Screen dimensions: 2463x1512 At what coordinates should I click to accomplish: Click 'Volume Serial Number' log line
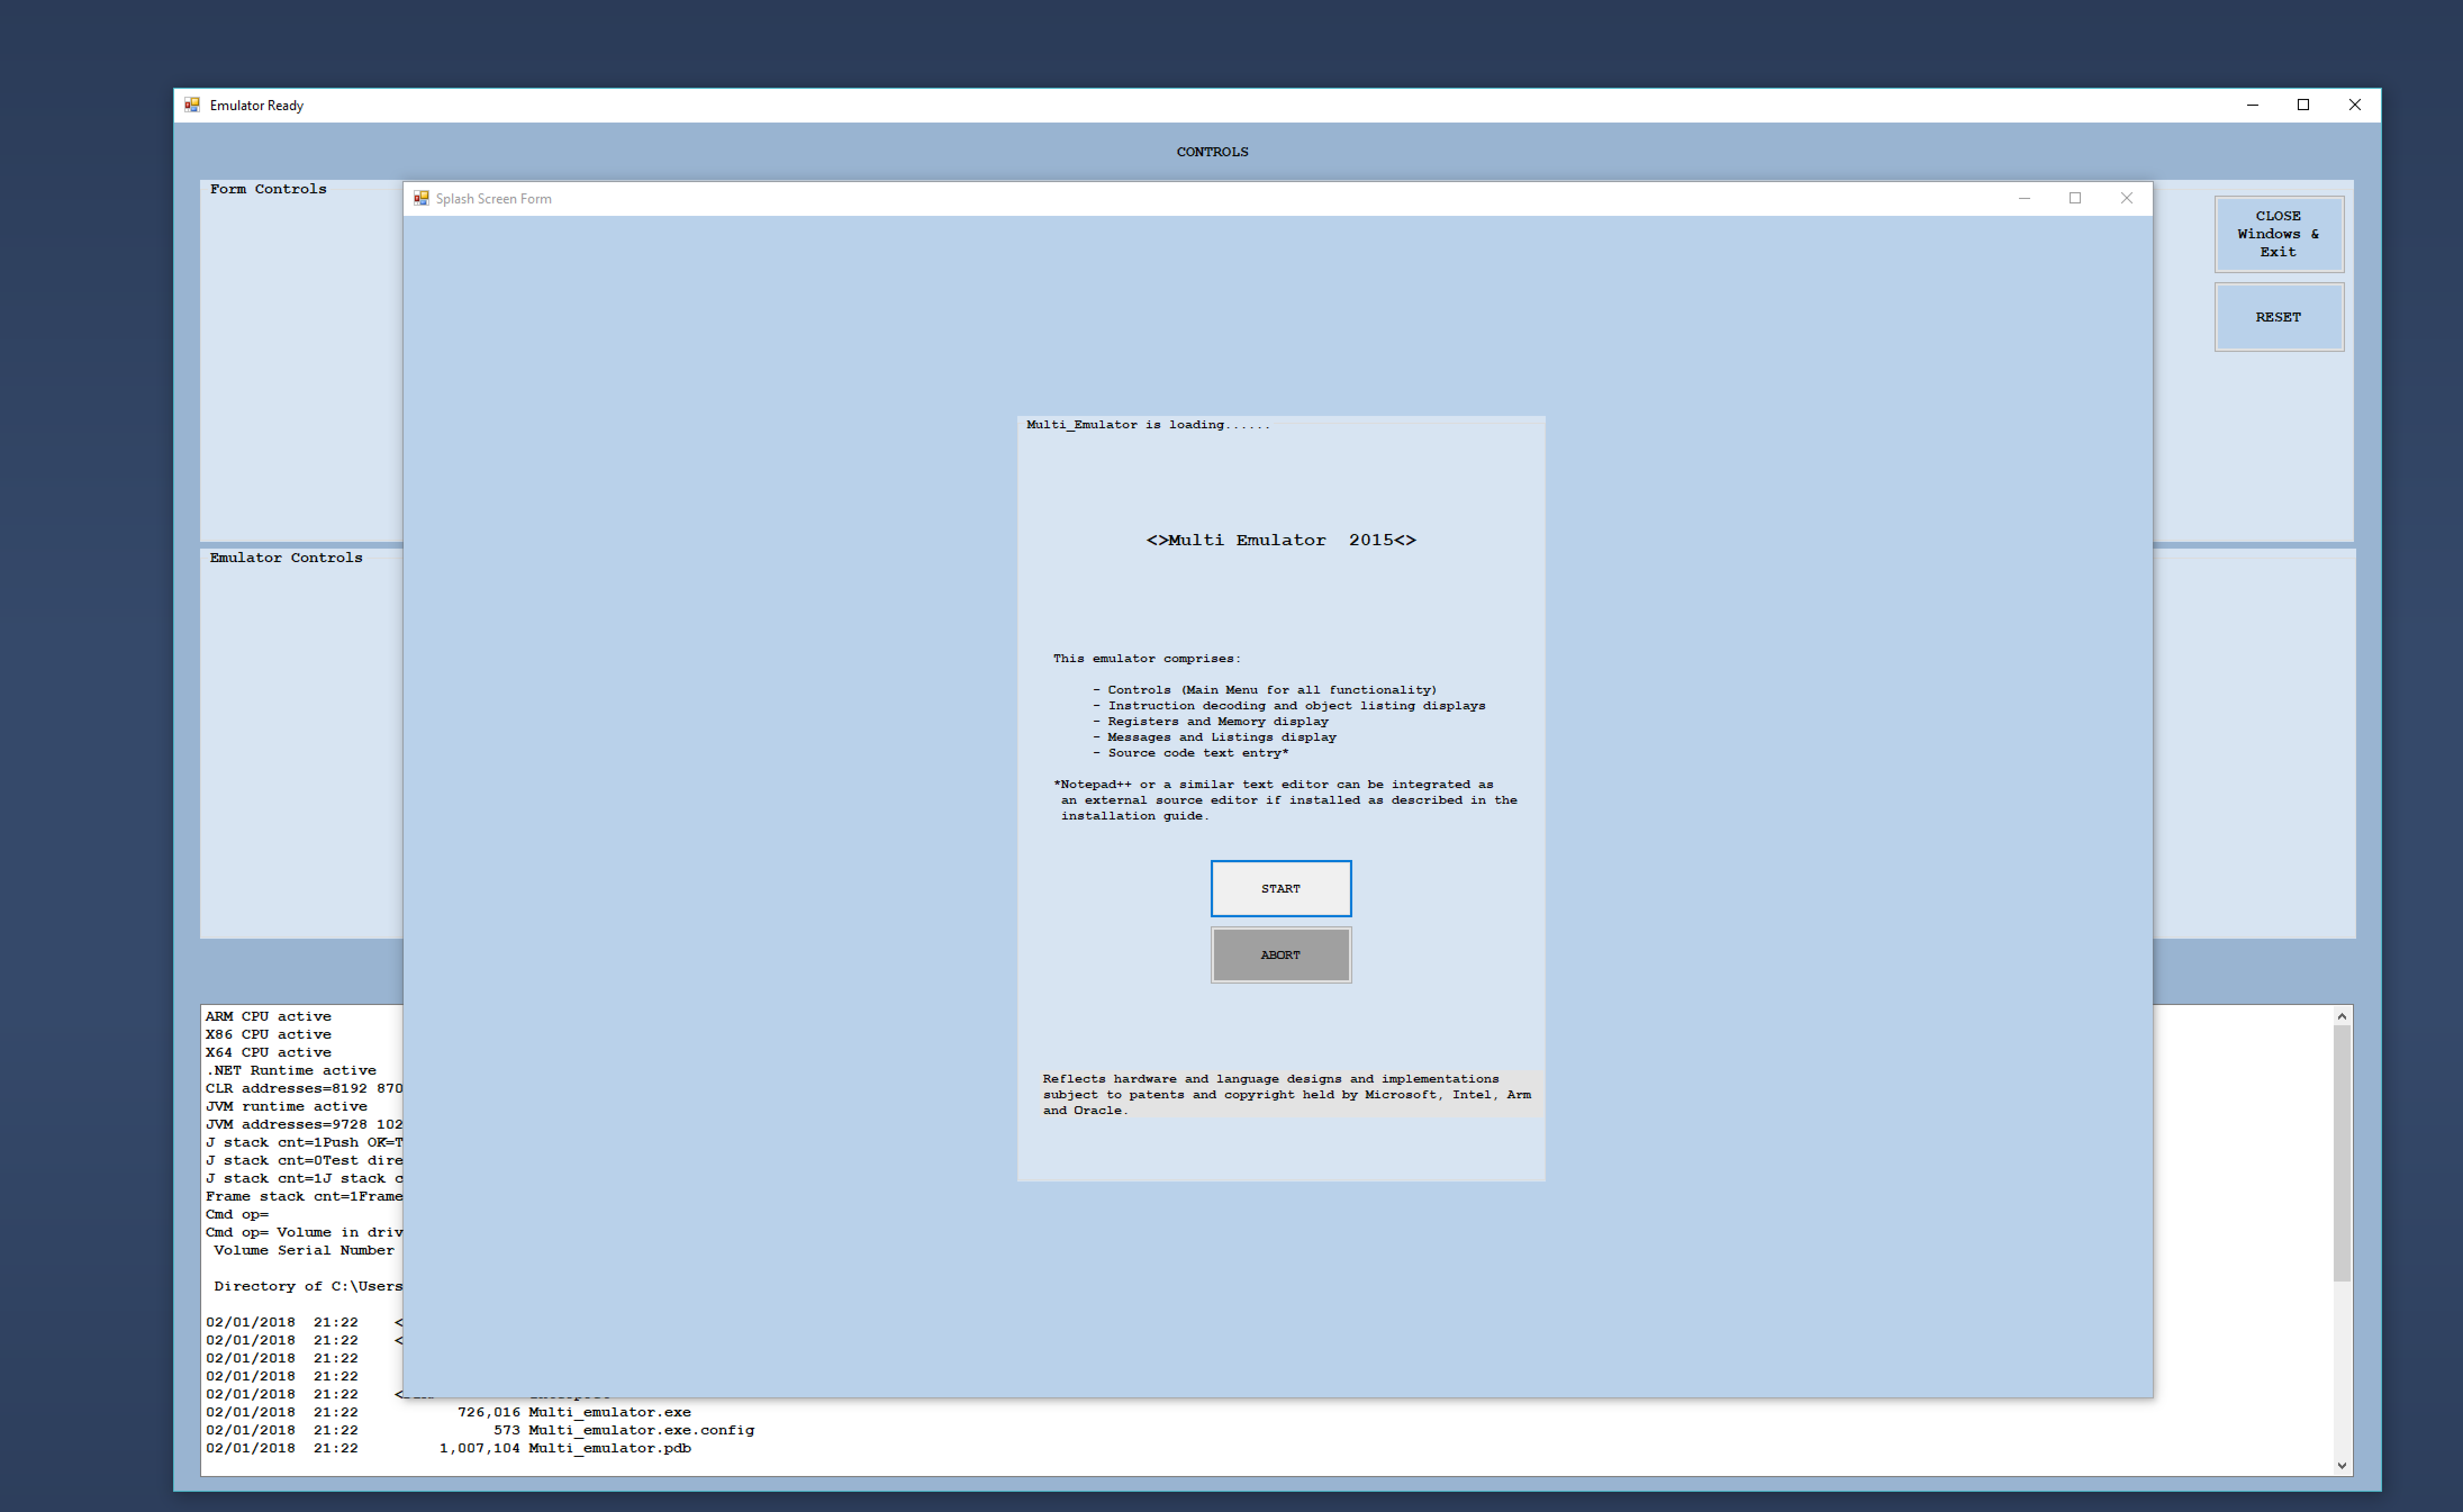pyautogui.click(x=304, y=1250)
